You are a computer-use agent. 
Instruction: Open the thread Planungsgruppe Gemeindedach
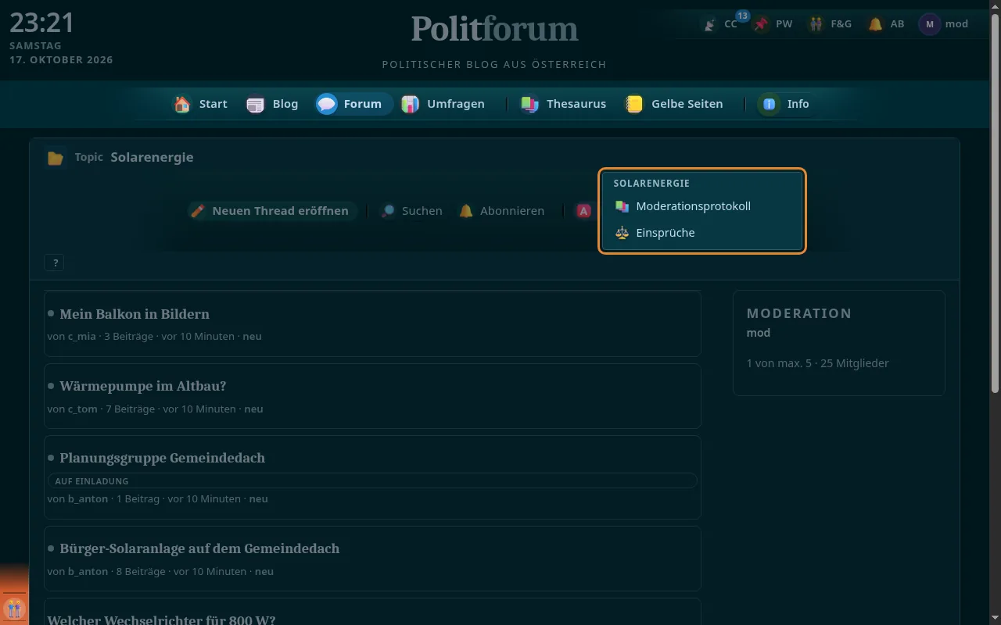click(x=162, y=458)
